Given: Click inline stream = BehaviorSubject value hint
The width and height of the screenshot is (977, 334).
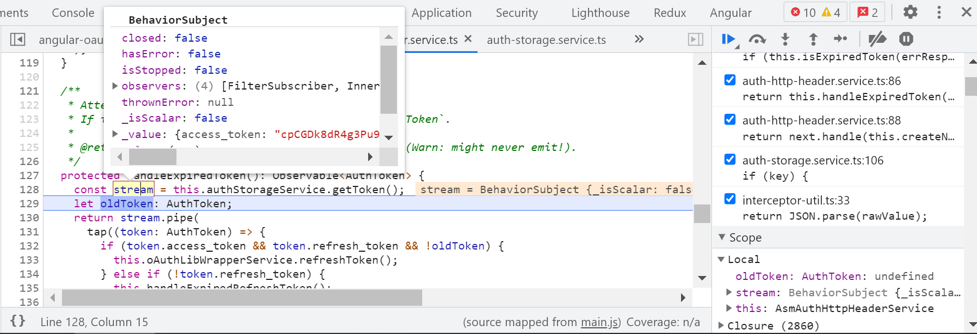Looking at the screenshot, I should (554, 189).
